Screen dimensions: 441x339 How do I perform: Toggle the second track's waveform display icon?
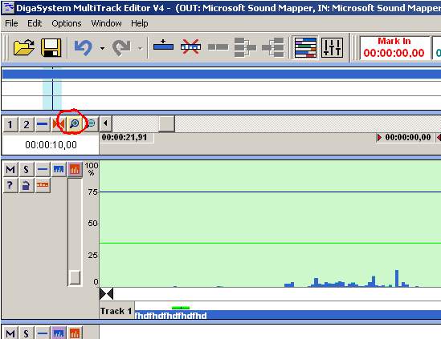tap(59, 333)
